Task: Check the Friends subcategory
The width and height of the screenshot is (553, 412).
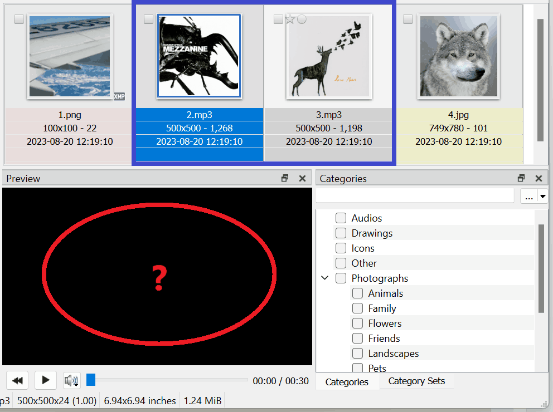Action: point(358,339)
